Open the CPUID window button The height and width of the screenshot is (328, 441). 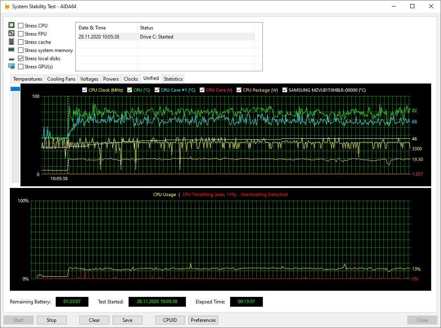170,320
